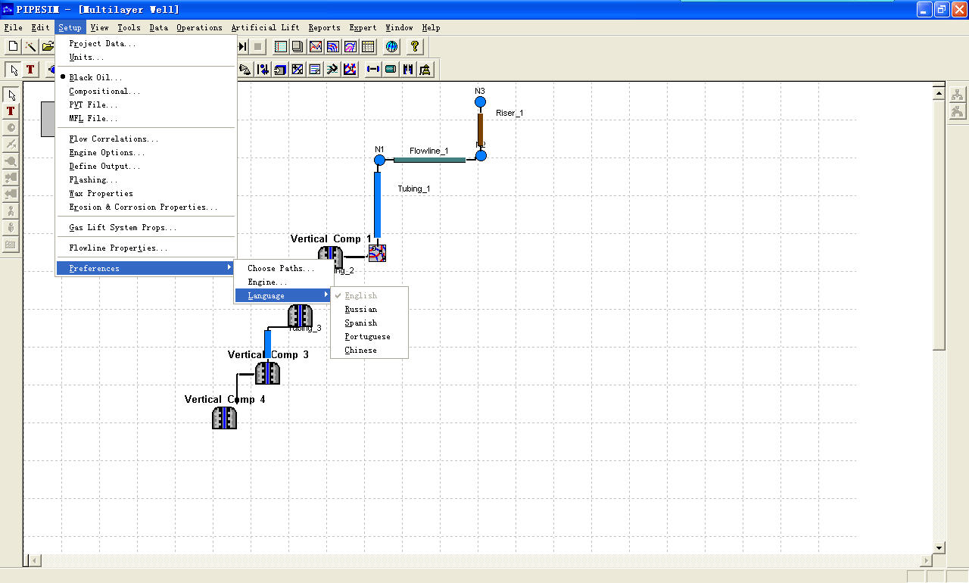The image size is (969, 583).
Task: Select the blue Tubing_1 segment
Action: 377,204
